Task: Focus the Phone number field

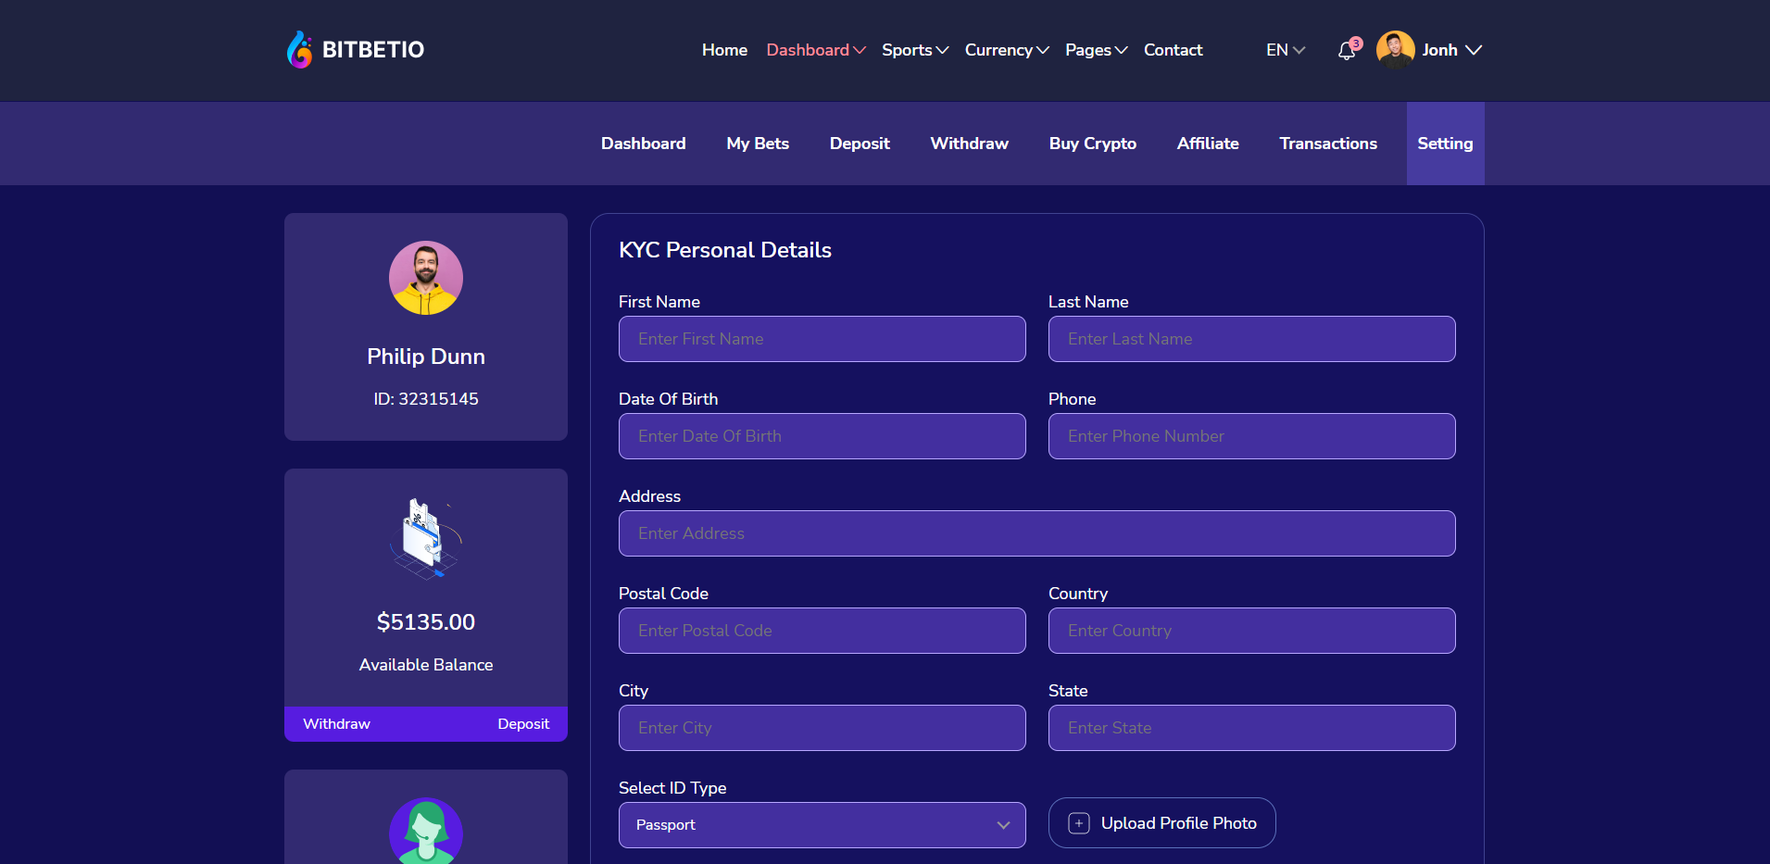Action: click(1252, 436)
